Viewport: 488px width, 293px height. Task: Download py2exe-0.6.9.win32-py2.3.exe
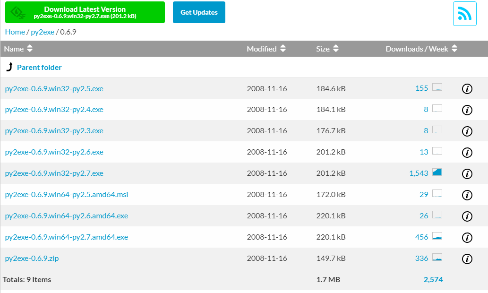[54, 131]
